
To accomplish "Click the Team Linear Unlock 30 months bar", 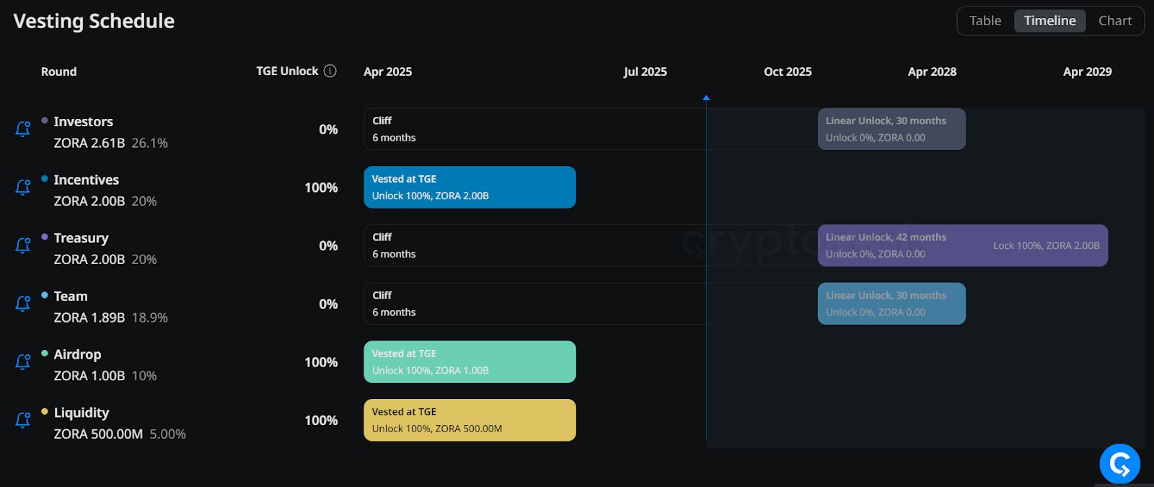I will [x=891, y=304].
